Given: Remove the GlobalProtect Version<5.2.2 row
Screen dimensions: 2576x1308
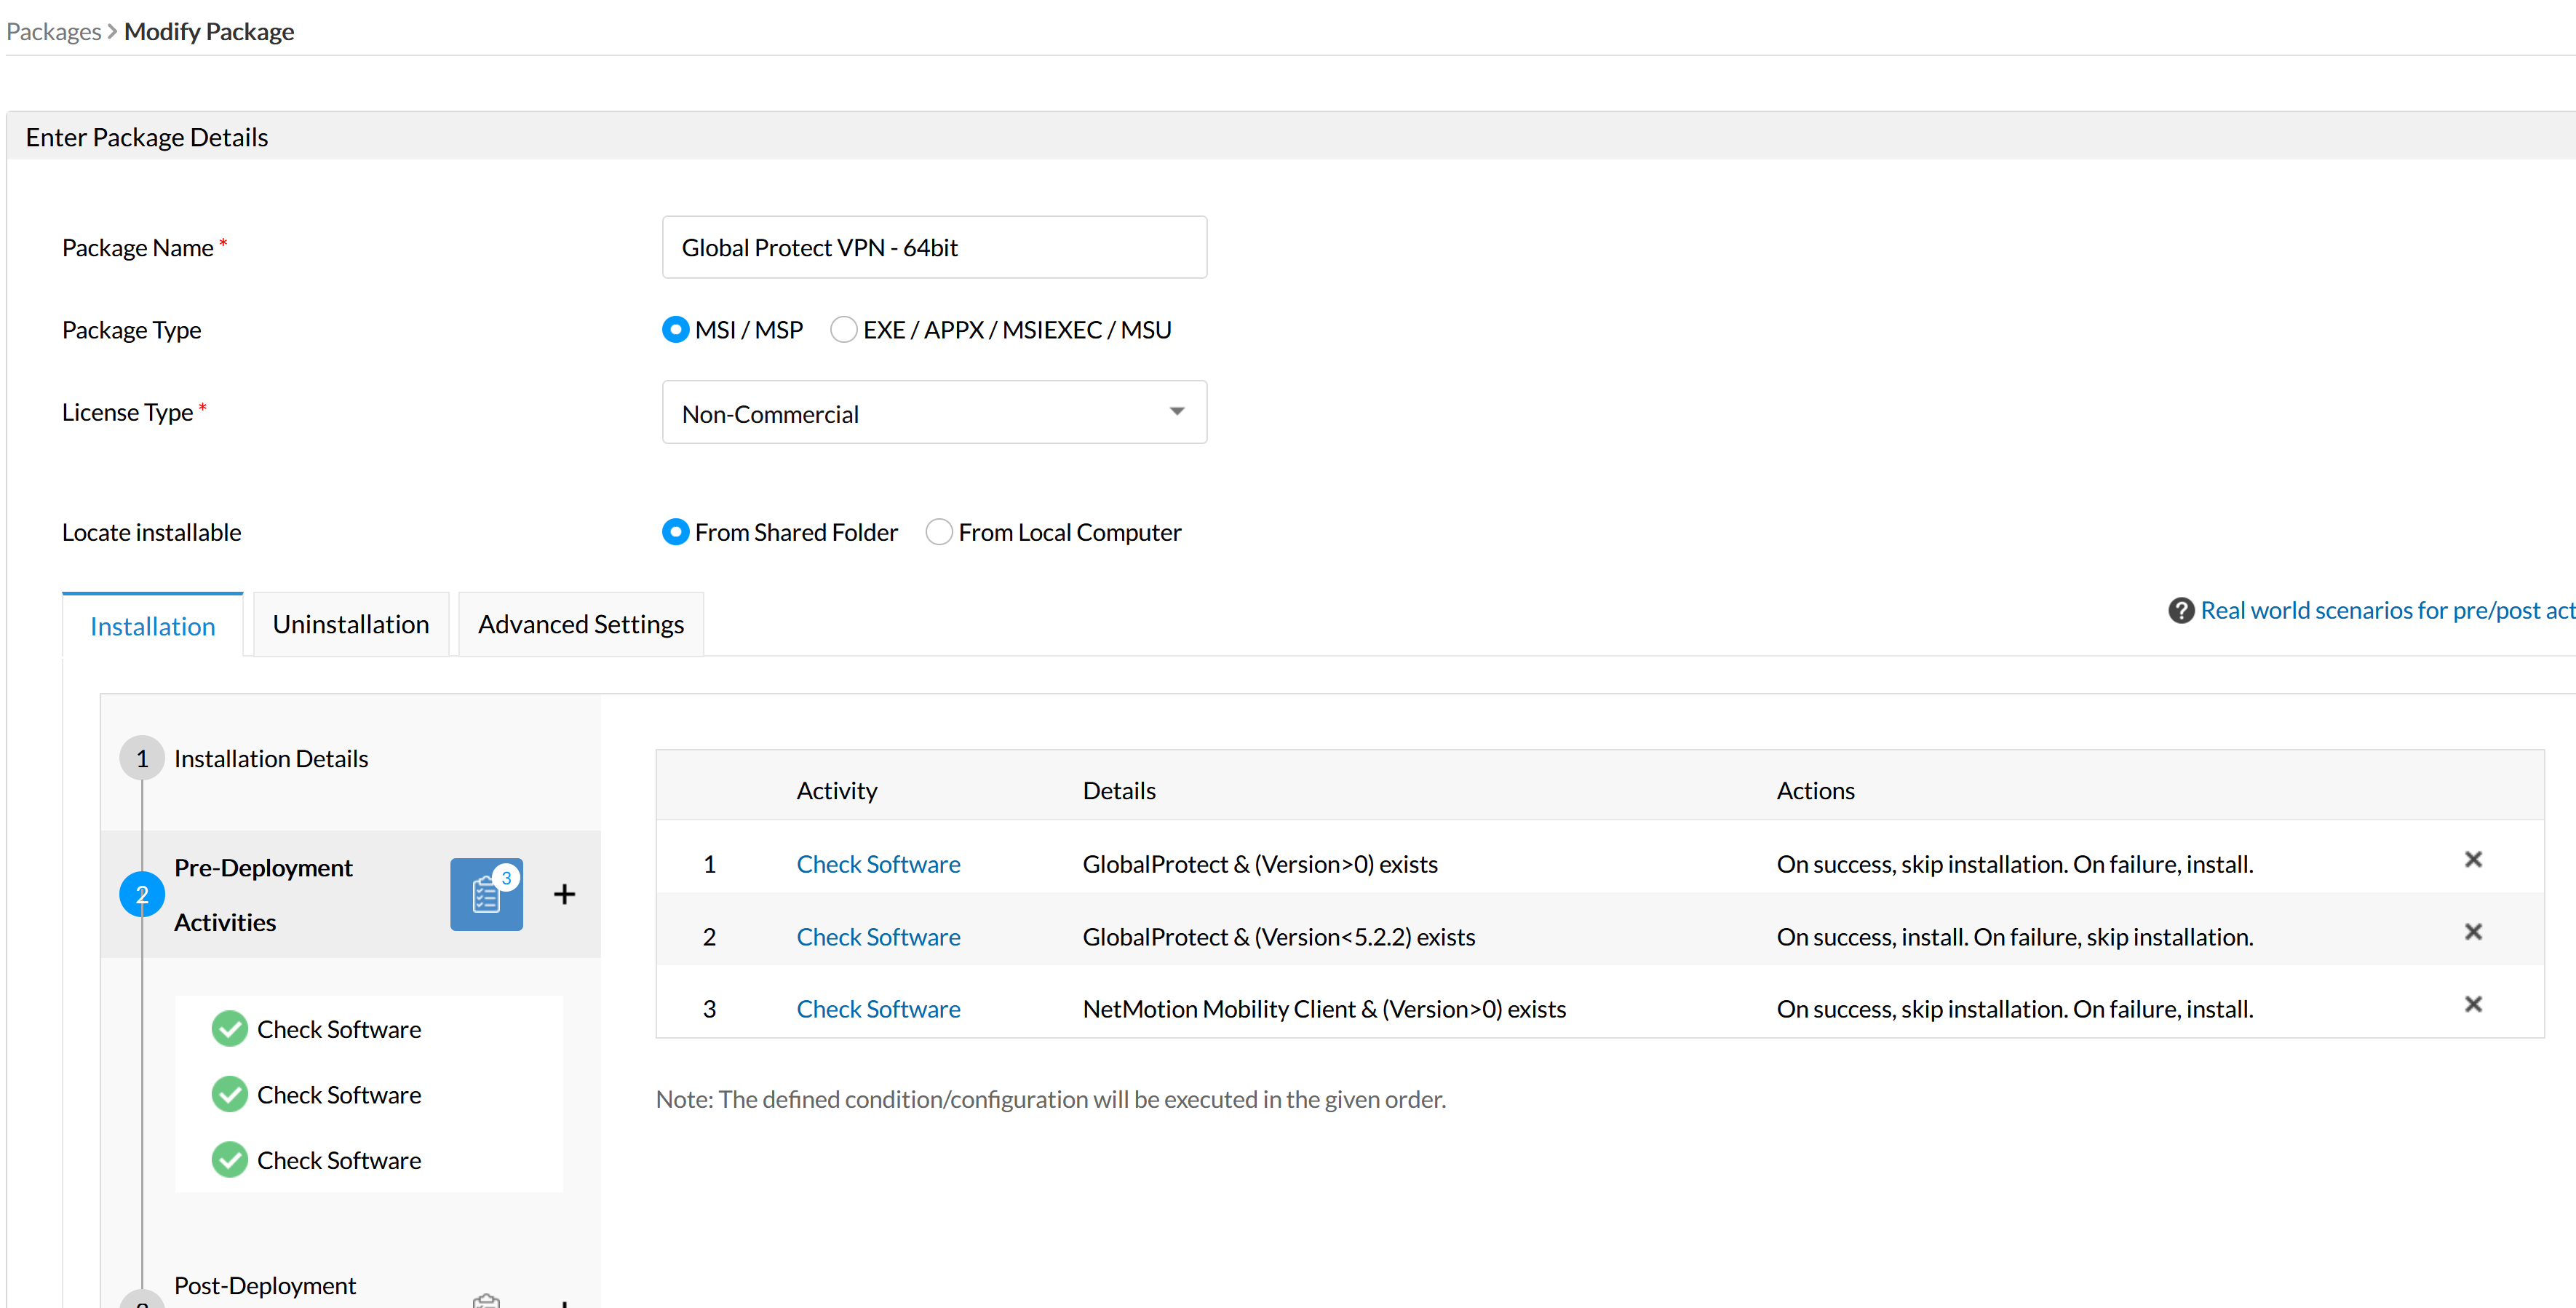Looking at the screenshot, I should pyautogui.click(x=2474, y=931).
